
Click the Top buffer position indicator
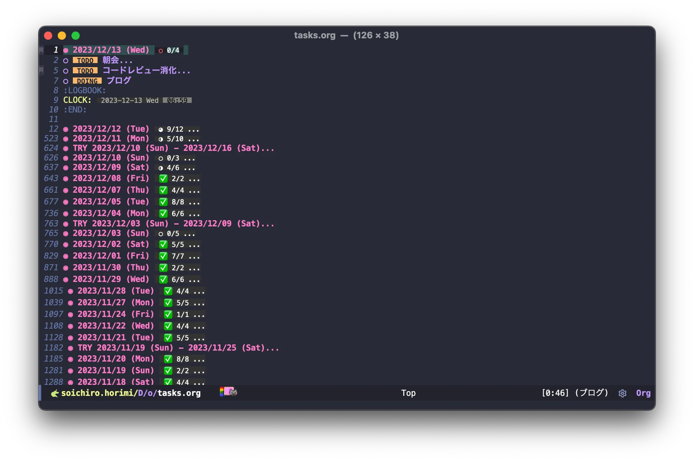tap(408, 393)
